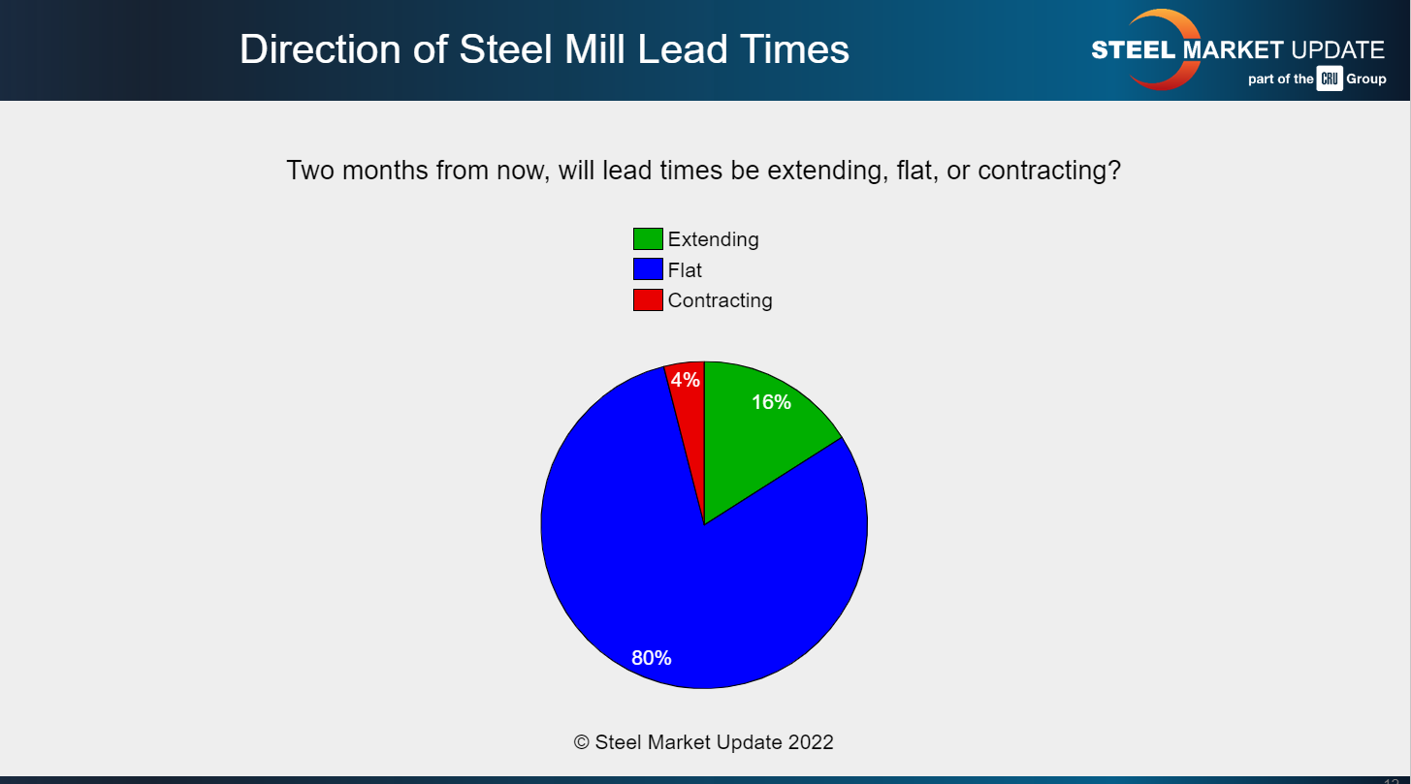Viewport: 1411px width, 784px height.
Task: Click the 4% label on the pie chart
Action: click(x=686, y=380)
